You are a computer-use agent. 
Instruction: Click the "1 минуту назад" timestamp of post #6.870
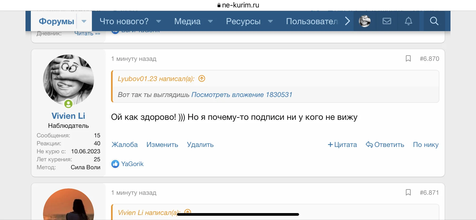(134, 59)
